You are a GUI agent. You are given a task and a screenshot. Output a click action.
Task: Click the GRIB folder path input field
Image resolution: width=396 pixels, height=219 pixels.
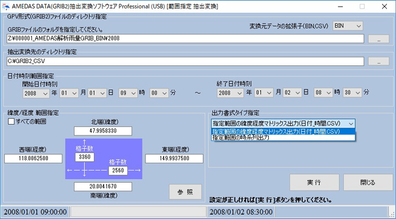185,39
